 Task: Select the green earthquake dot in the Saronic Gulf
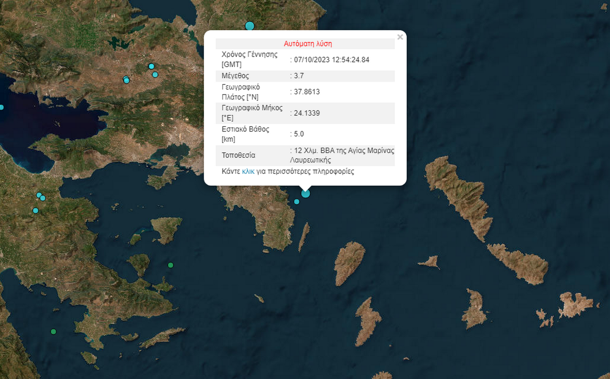170,265
